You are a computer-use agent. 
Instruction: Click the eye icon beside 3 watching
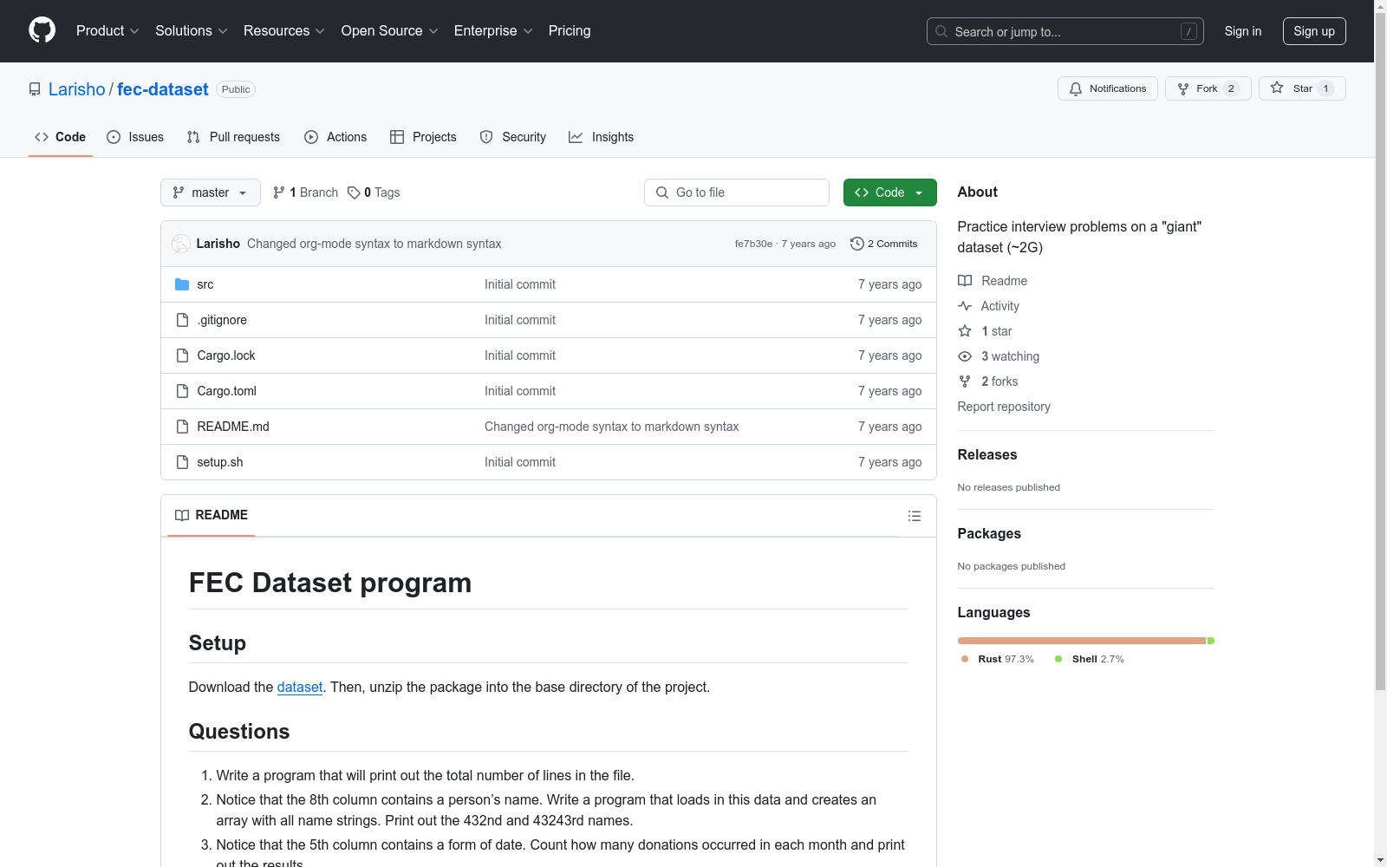click(965, 356)
